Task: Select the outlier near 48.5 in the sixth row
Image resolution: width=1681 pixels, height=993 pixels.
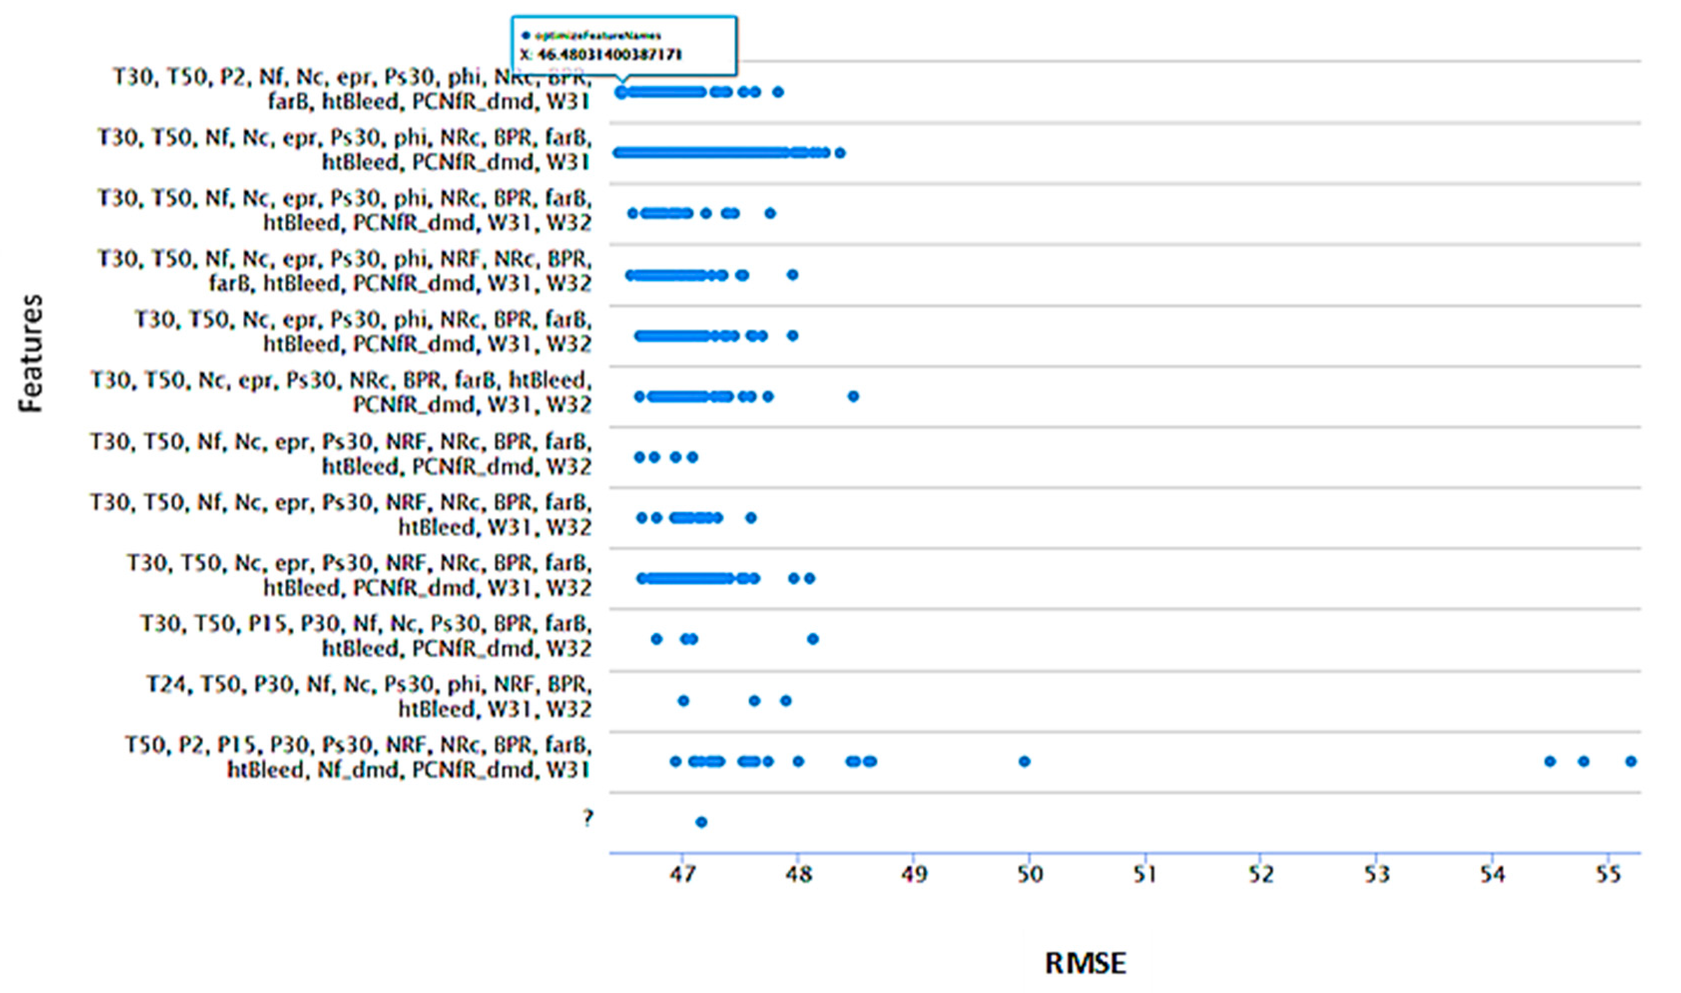Action: [853, 397]
